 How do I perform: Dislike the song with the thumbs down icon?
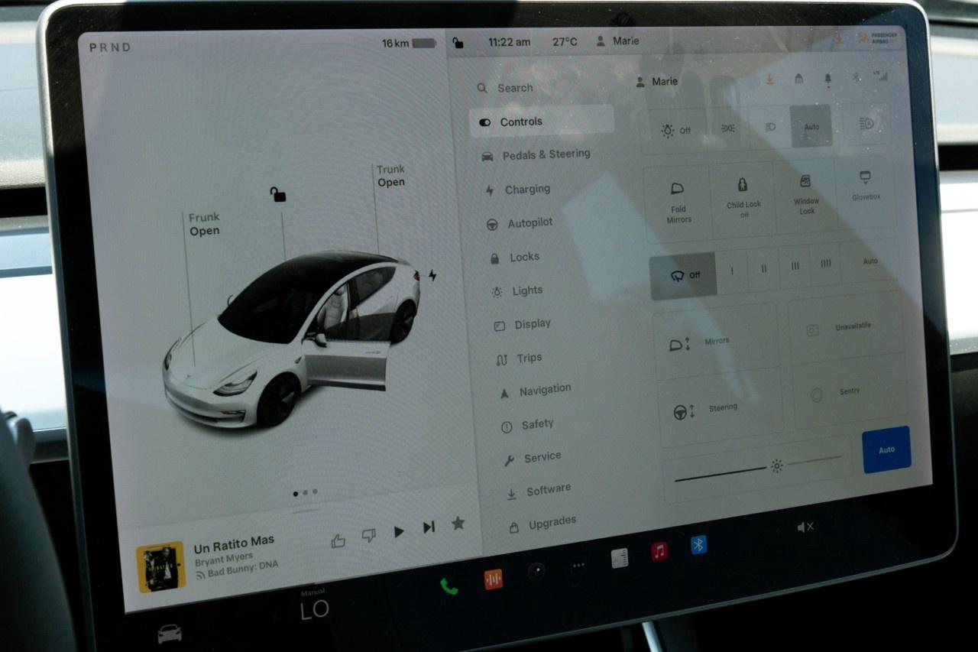point(368,536)
